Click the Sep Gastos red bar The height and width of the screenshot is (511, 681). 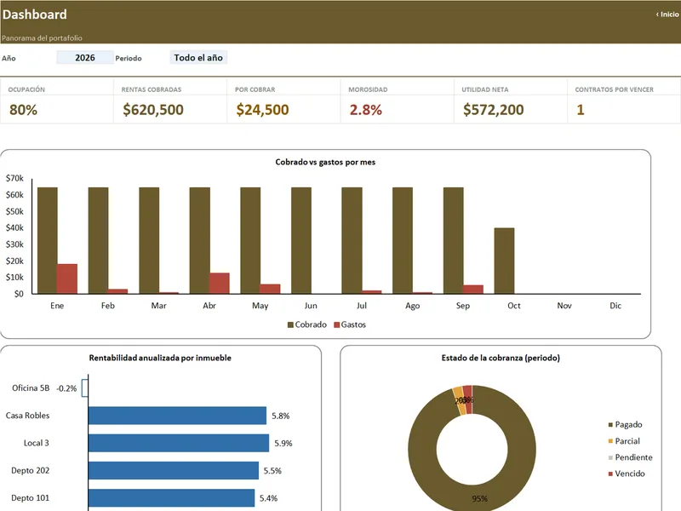(x=473, y=290)
